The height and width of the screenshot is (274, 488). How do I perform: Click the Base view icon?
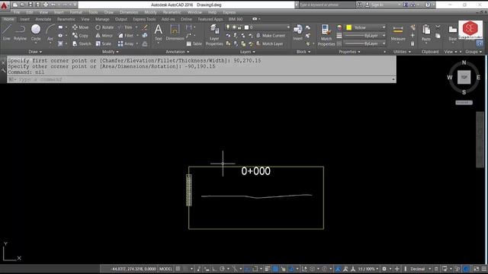pos(452,33)
